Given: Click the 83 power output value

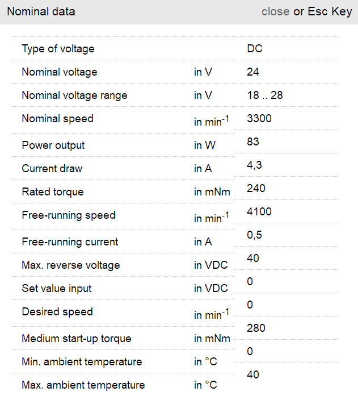Looking at the screenshot, I should 253,141.
